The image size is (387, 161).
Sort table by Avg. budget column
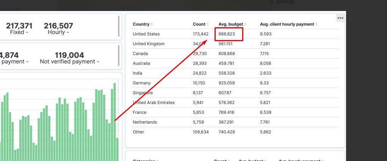245,24
